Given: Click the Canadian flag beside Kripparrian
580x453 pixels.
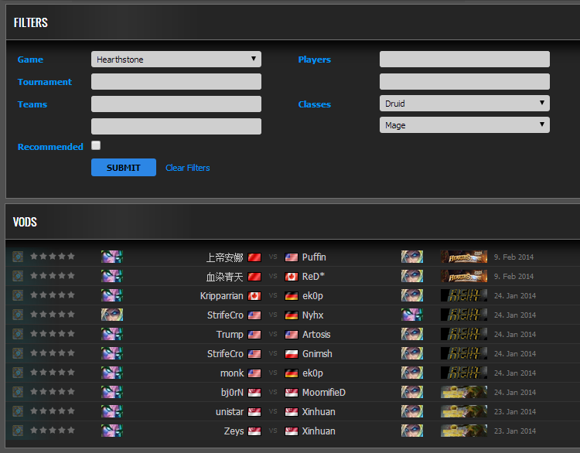Looking at the screenshot, I should [x=254, y=296].
